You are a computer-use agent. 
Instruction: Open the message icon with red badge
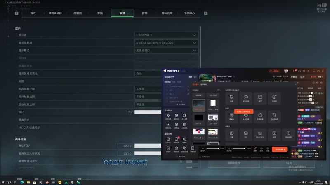click(295, 71)
